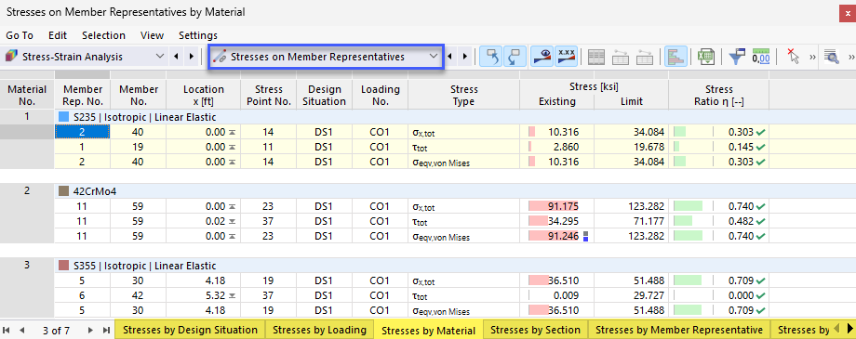856x339 pixels.
Task: Select the highlighted Member Rep. No. 2 cell
Action: (x=83, y=132)
